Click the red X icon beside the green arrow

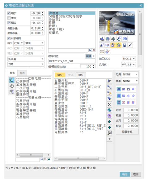tap(45, 159)
